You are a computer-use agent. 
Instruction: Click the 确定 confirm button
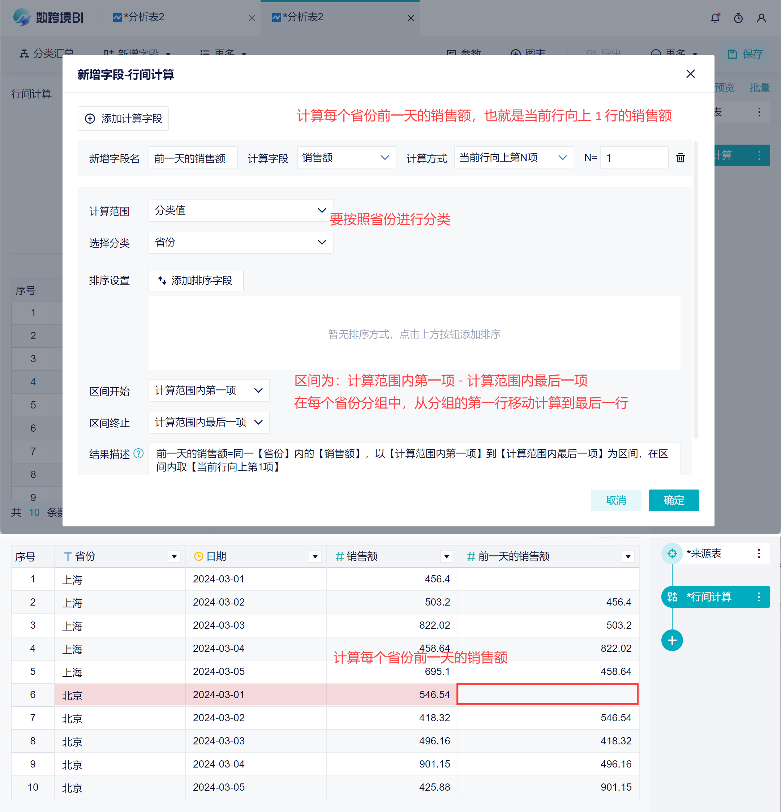tap(673, 500)
